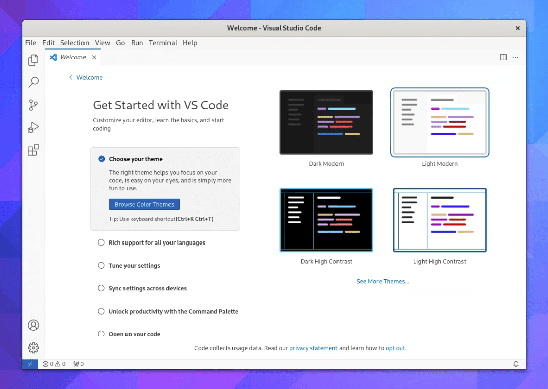Click the Accounts icon in activity bar
This screenshot has height=389, width=548.
coord(33,325)
